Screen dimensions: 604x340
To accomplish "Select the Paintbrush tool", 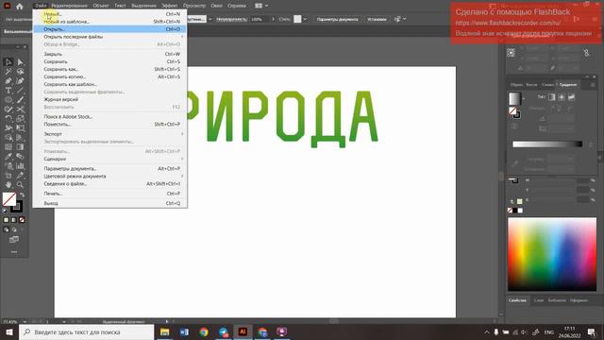I will [x=20, y=100].
